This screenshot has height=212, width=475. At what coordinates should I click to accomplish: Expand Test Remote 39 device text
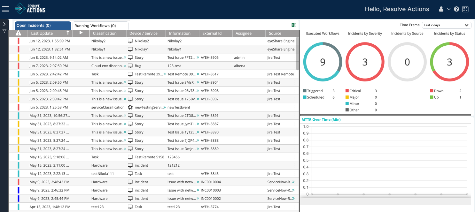coord(165,74)
